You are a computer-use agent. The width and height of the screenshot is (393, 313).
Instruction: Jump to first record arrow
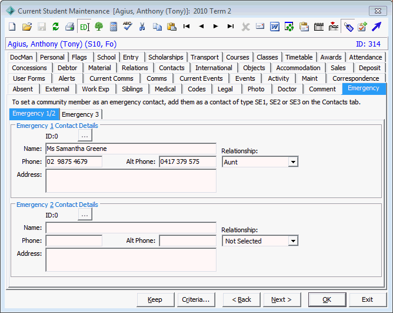point(186,26)
